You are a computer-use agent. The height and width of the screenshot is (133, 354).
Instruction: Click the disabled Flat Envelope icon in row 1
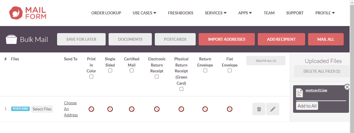(230, 109)
